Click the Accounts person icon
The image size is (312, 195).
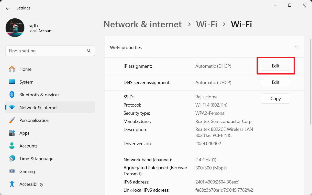[12, 146]
